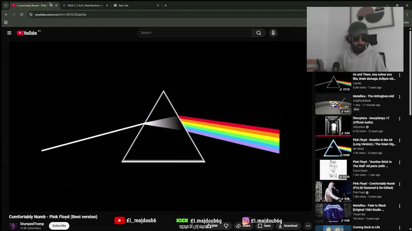Viewport: 412px width, 231px height.
Task: Open Coming Back to Life video title
Action: pyautogui.click(x=366, y=227)
